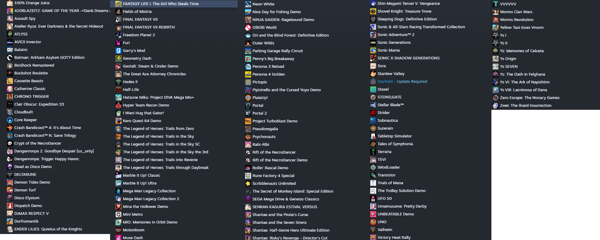Select ENDER LILIES: Quietus of the Knights
The image size is (600, 240).
pos(48,229)
